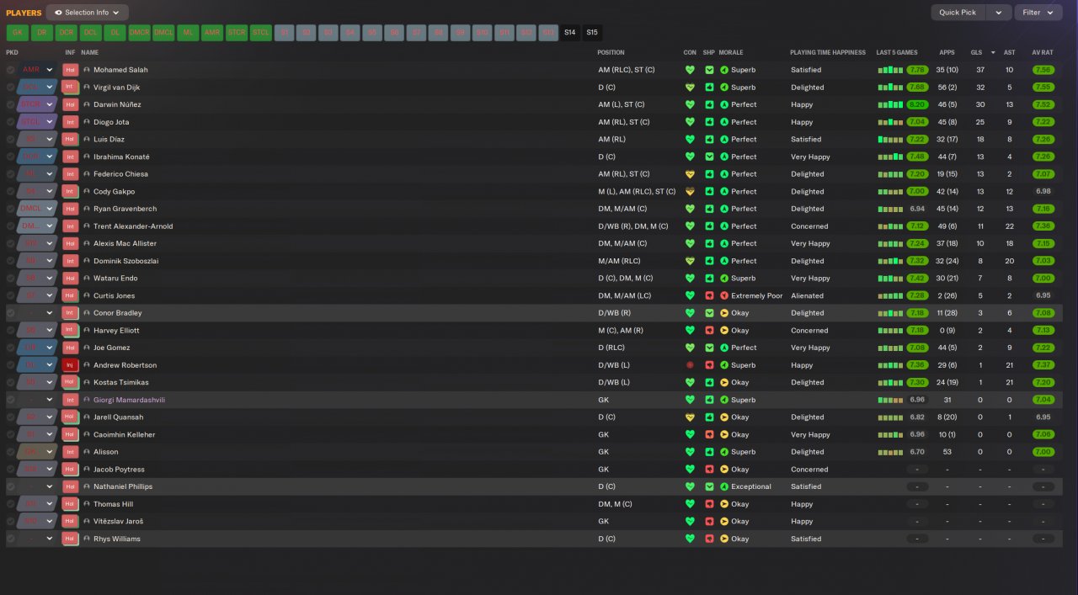Sort by the AV RAT column header
The image size is (1078, 595).
click(x=1043, y=52)
